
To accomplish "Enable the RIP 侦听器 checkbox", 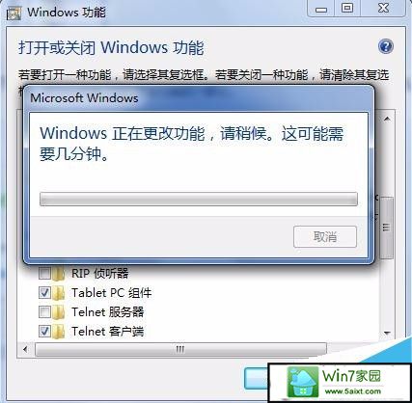I will [x=44, y=274].
